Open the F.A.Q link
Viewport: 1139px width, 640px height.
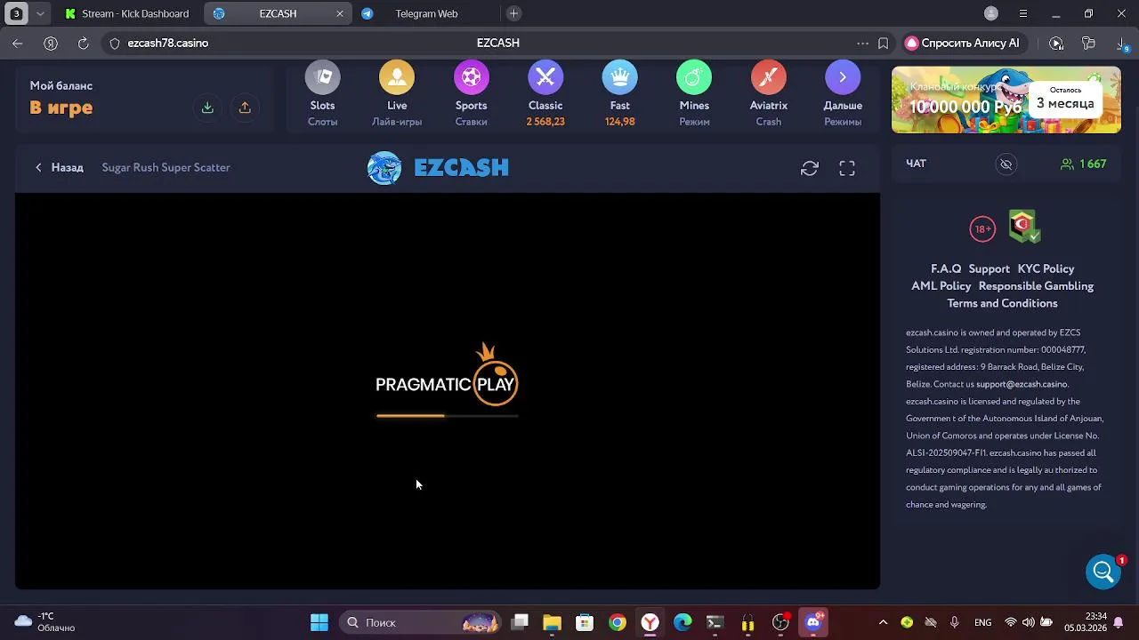point(946,268)
